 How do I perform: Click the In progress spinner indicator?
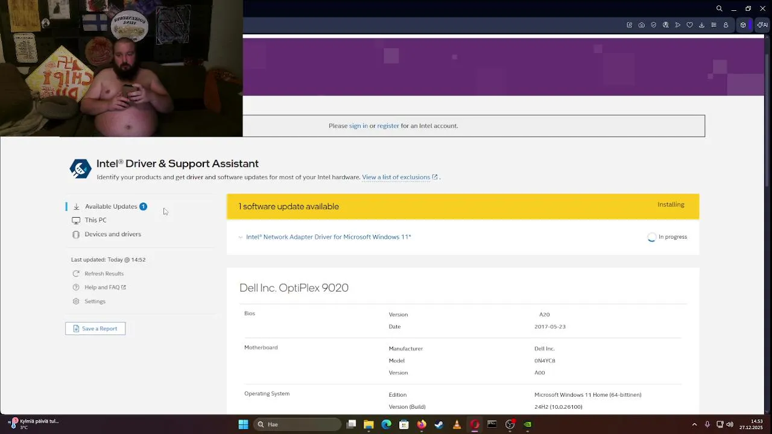point(651,237)
